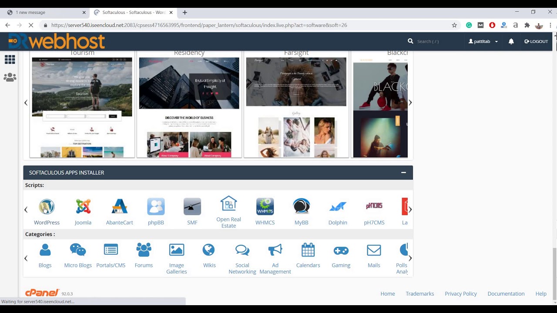Screen dimensions: 557x313
Task: Select the Open Real Estate icon
Action: coord(228,203)
